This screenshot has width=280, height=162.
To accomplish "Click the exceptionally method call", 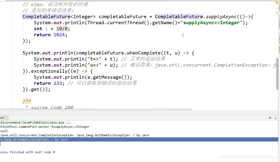I will [49, 71].
